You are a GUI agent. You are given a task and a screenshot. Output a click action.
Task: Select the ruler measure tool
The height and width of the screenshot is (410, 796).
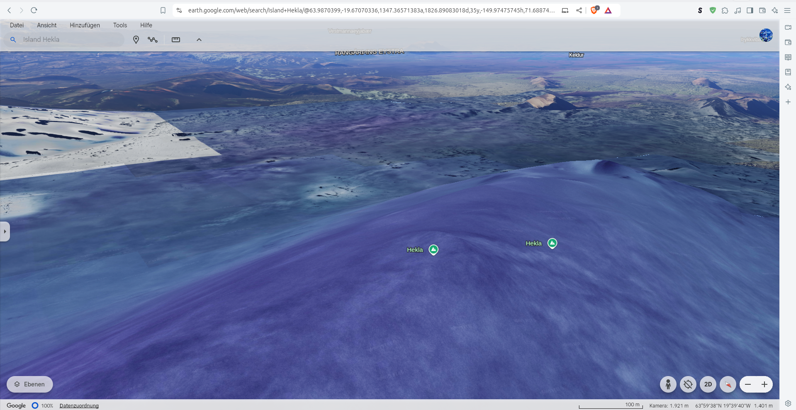176,40
